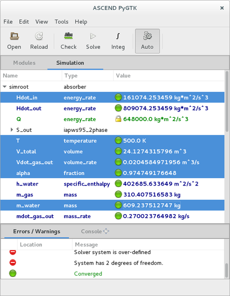Toggle the Auto solve button
Screen dimensions: 230x296
pos(147,41)
